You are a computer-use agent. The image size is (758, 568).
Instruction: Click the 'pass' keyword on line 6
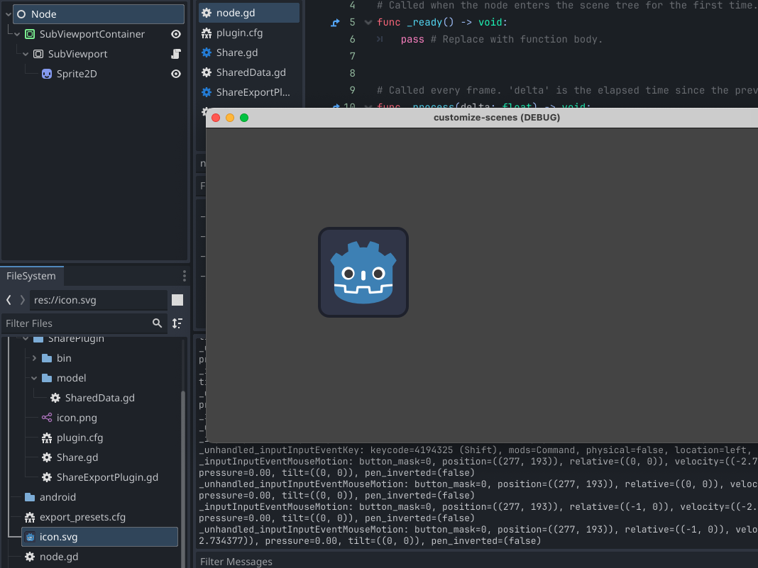(x=412, y=40)
